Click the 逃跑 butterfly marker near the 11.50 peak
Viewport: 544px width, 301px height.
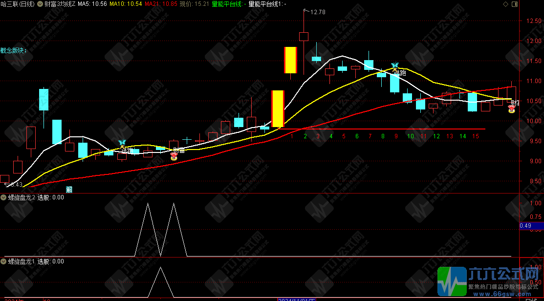pyautogui.click(x=395, y=66)
